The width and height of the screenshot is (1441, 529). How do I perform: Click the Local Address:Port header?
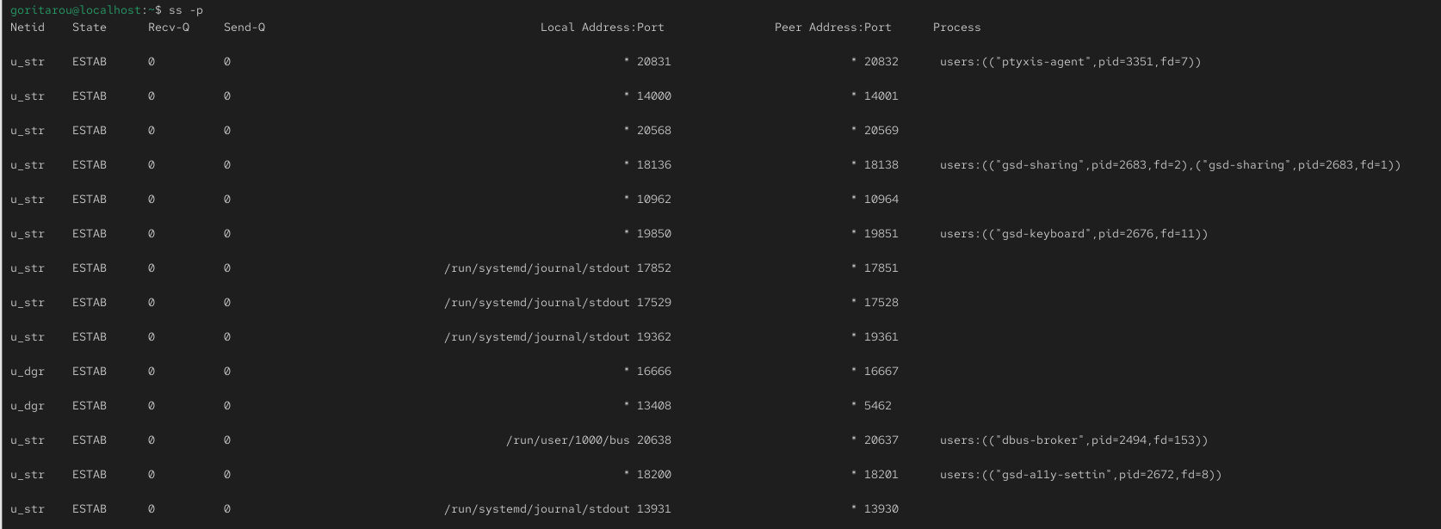(602, 28)
